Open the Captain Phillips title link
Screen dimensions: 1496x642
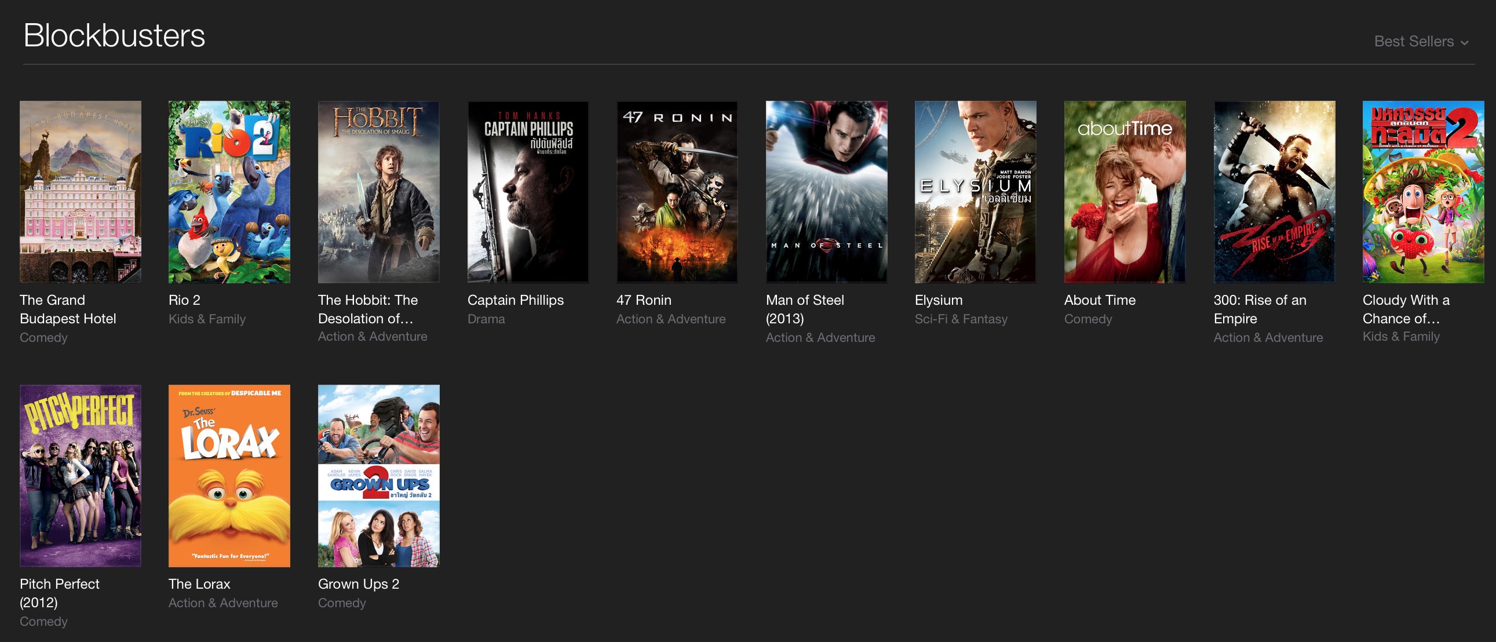[x=515, y=300]
